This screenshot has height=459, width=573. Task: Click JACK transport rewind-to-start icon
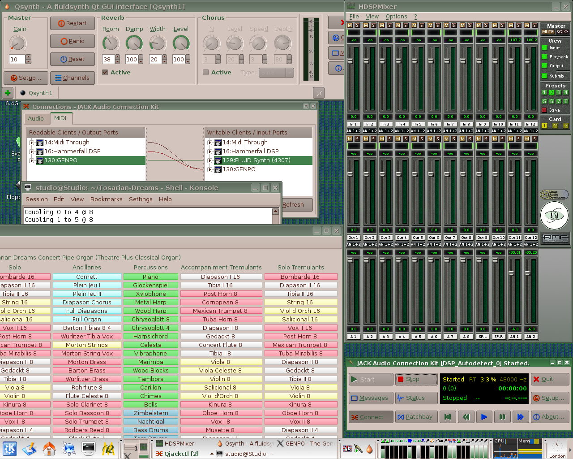(x=448, y=417)
